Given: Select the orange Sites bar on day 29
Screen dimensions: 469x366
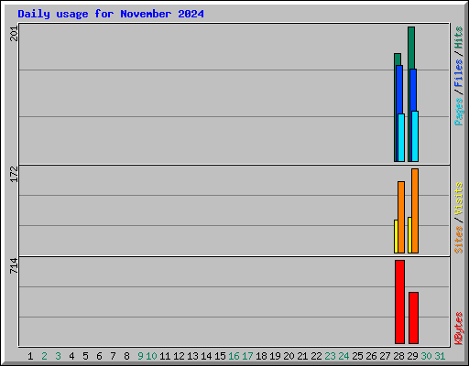Looking at the screenshot, I should (415, 210).
